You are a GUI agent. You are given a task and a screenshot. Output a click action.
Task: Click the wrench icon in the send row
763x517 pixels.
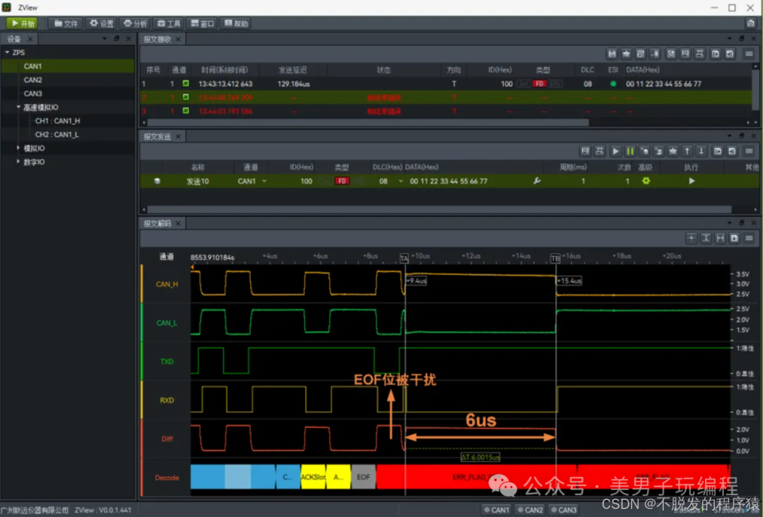537,181
